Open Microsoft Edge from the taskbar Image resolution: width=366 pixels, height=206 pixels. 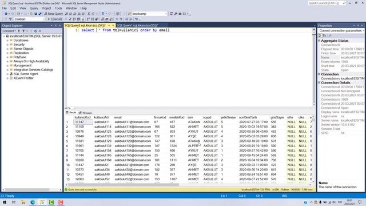tap(33, 202)
